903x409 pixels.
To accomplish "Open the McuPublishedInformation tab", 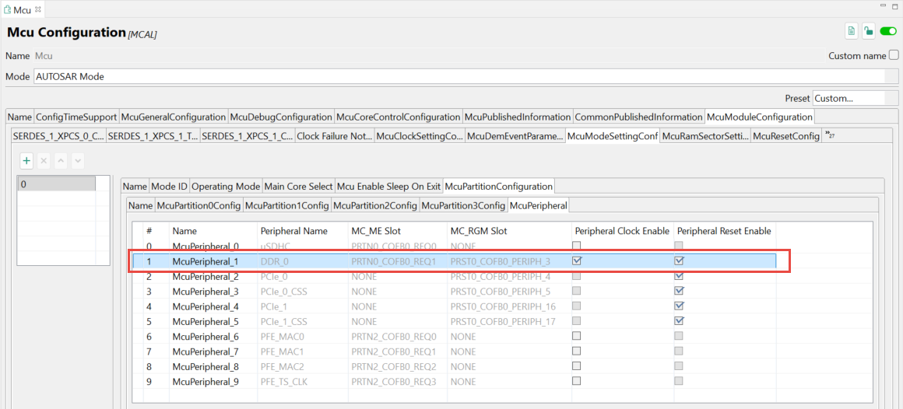I will click(518, 117).
